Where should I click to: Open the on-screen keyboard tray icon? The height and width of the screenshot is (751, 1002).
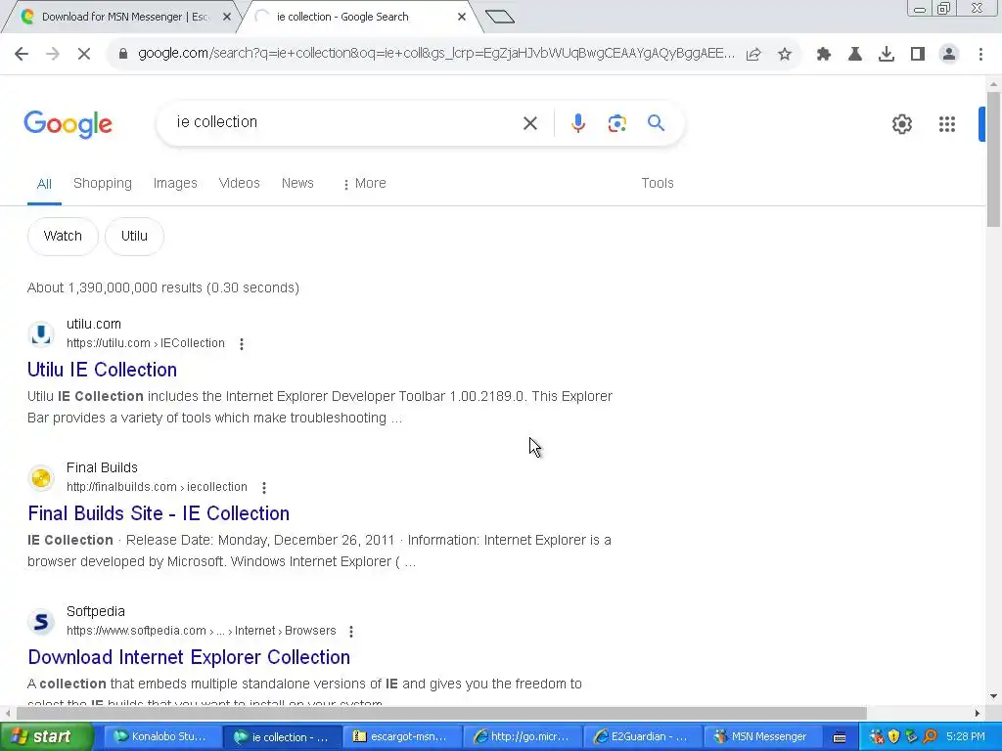point(840,737)
